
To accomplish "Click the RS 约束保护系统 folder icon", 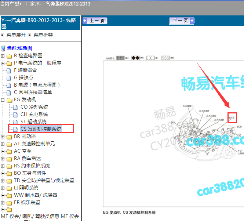I will click(x=9, y=166).
